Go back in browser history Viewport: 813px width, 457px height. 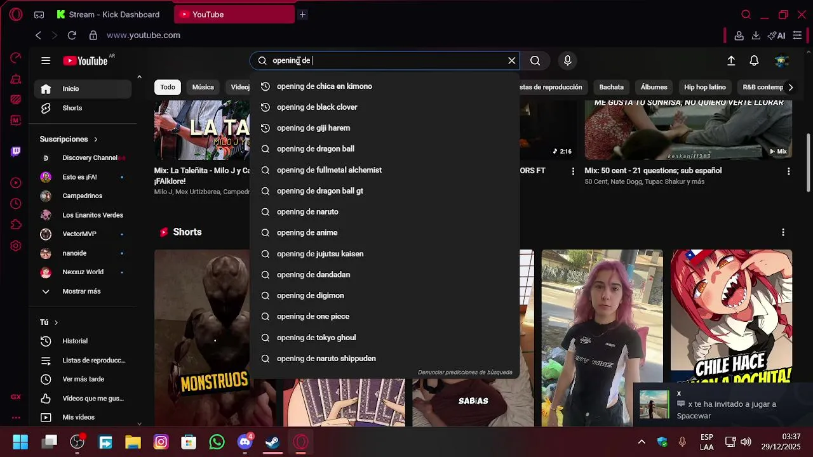(38, 36)
